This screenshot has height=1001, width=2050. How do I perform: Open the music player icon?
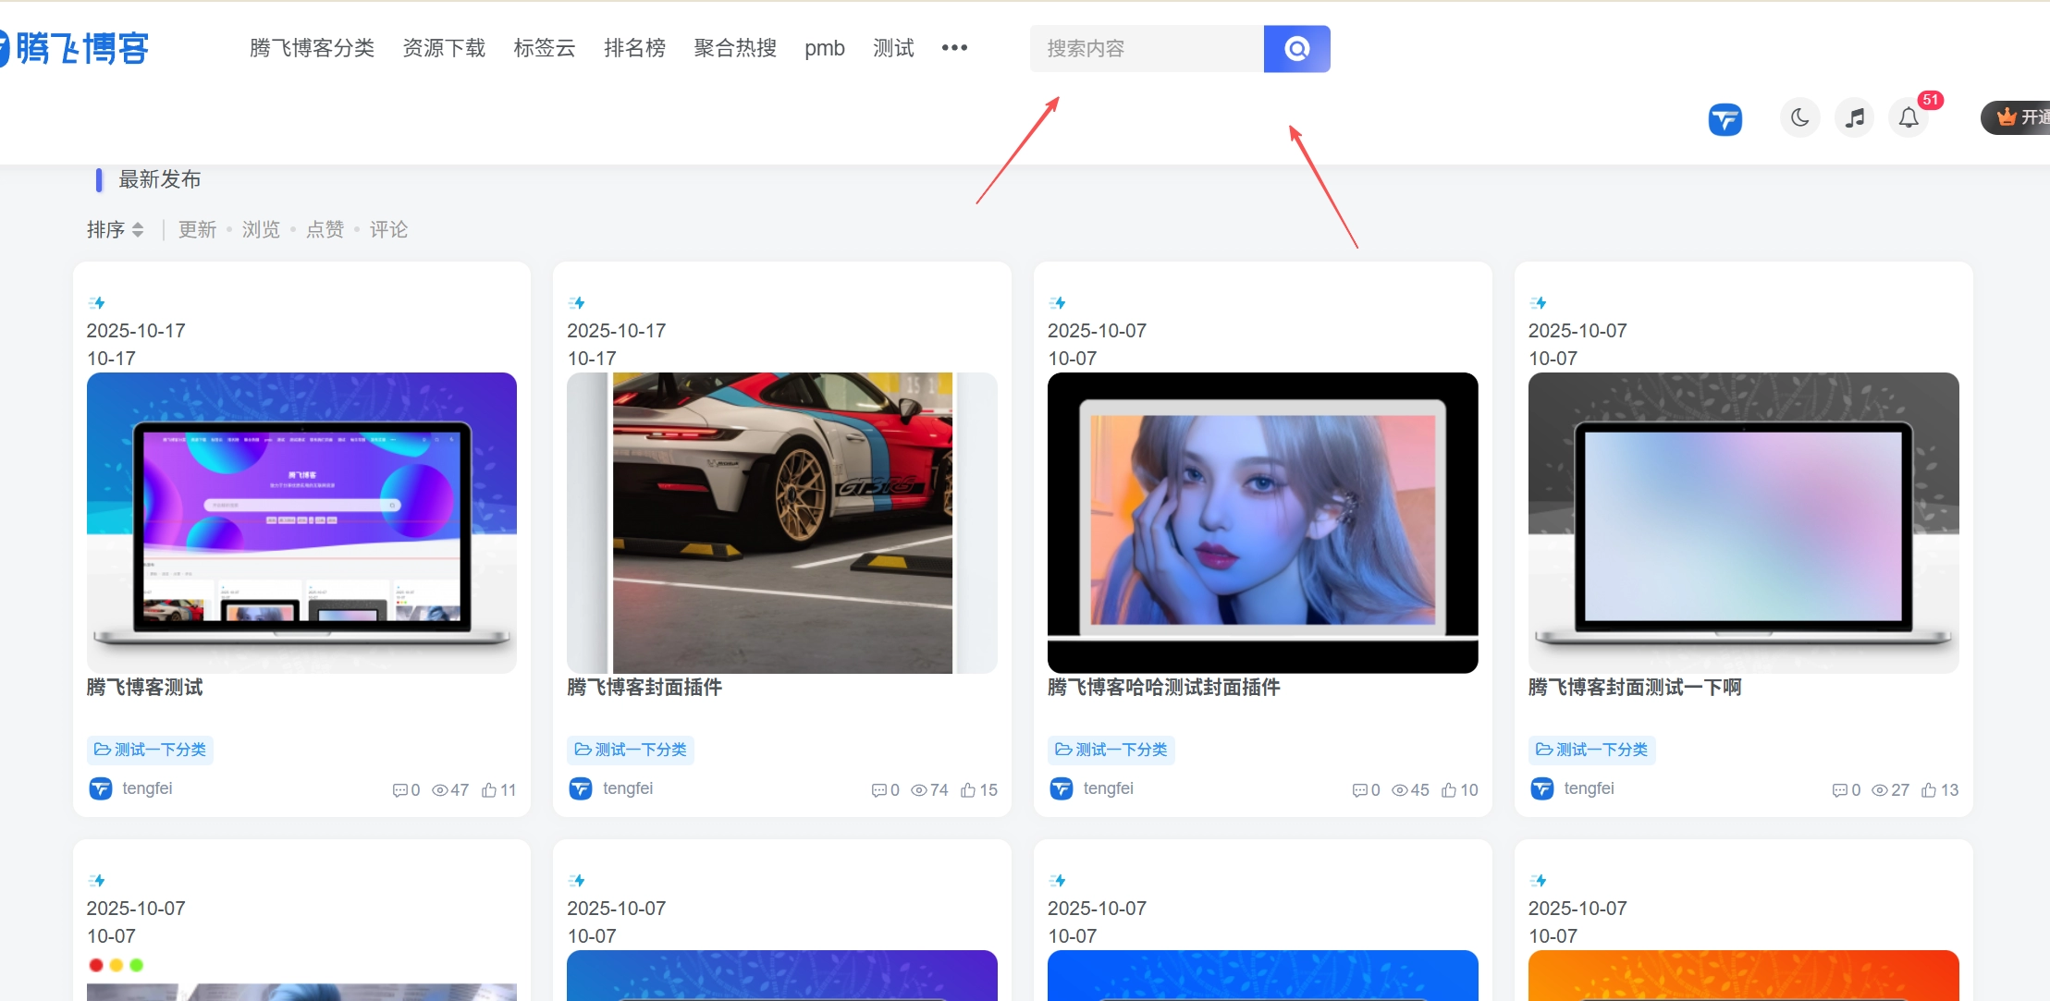pos(1854,117)
